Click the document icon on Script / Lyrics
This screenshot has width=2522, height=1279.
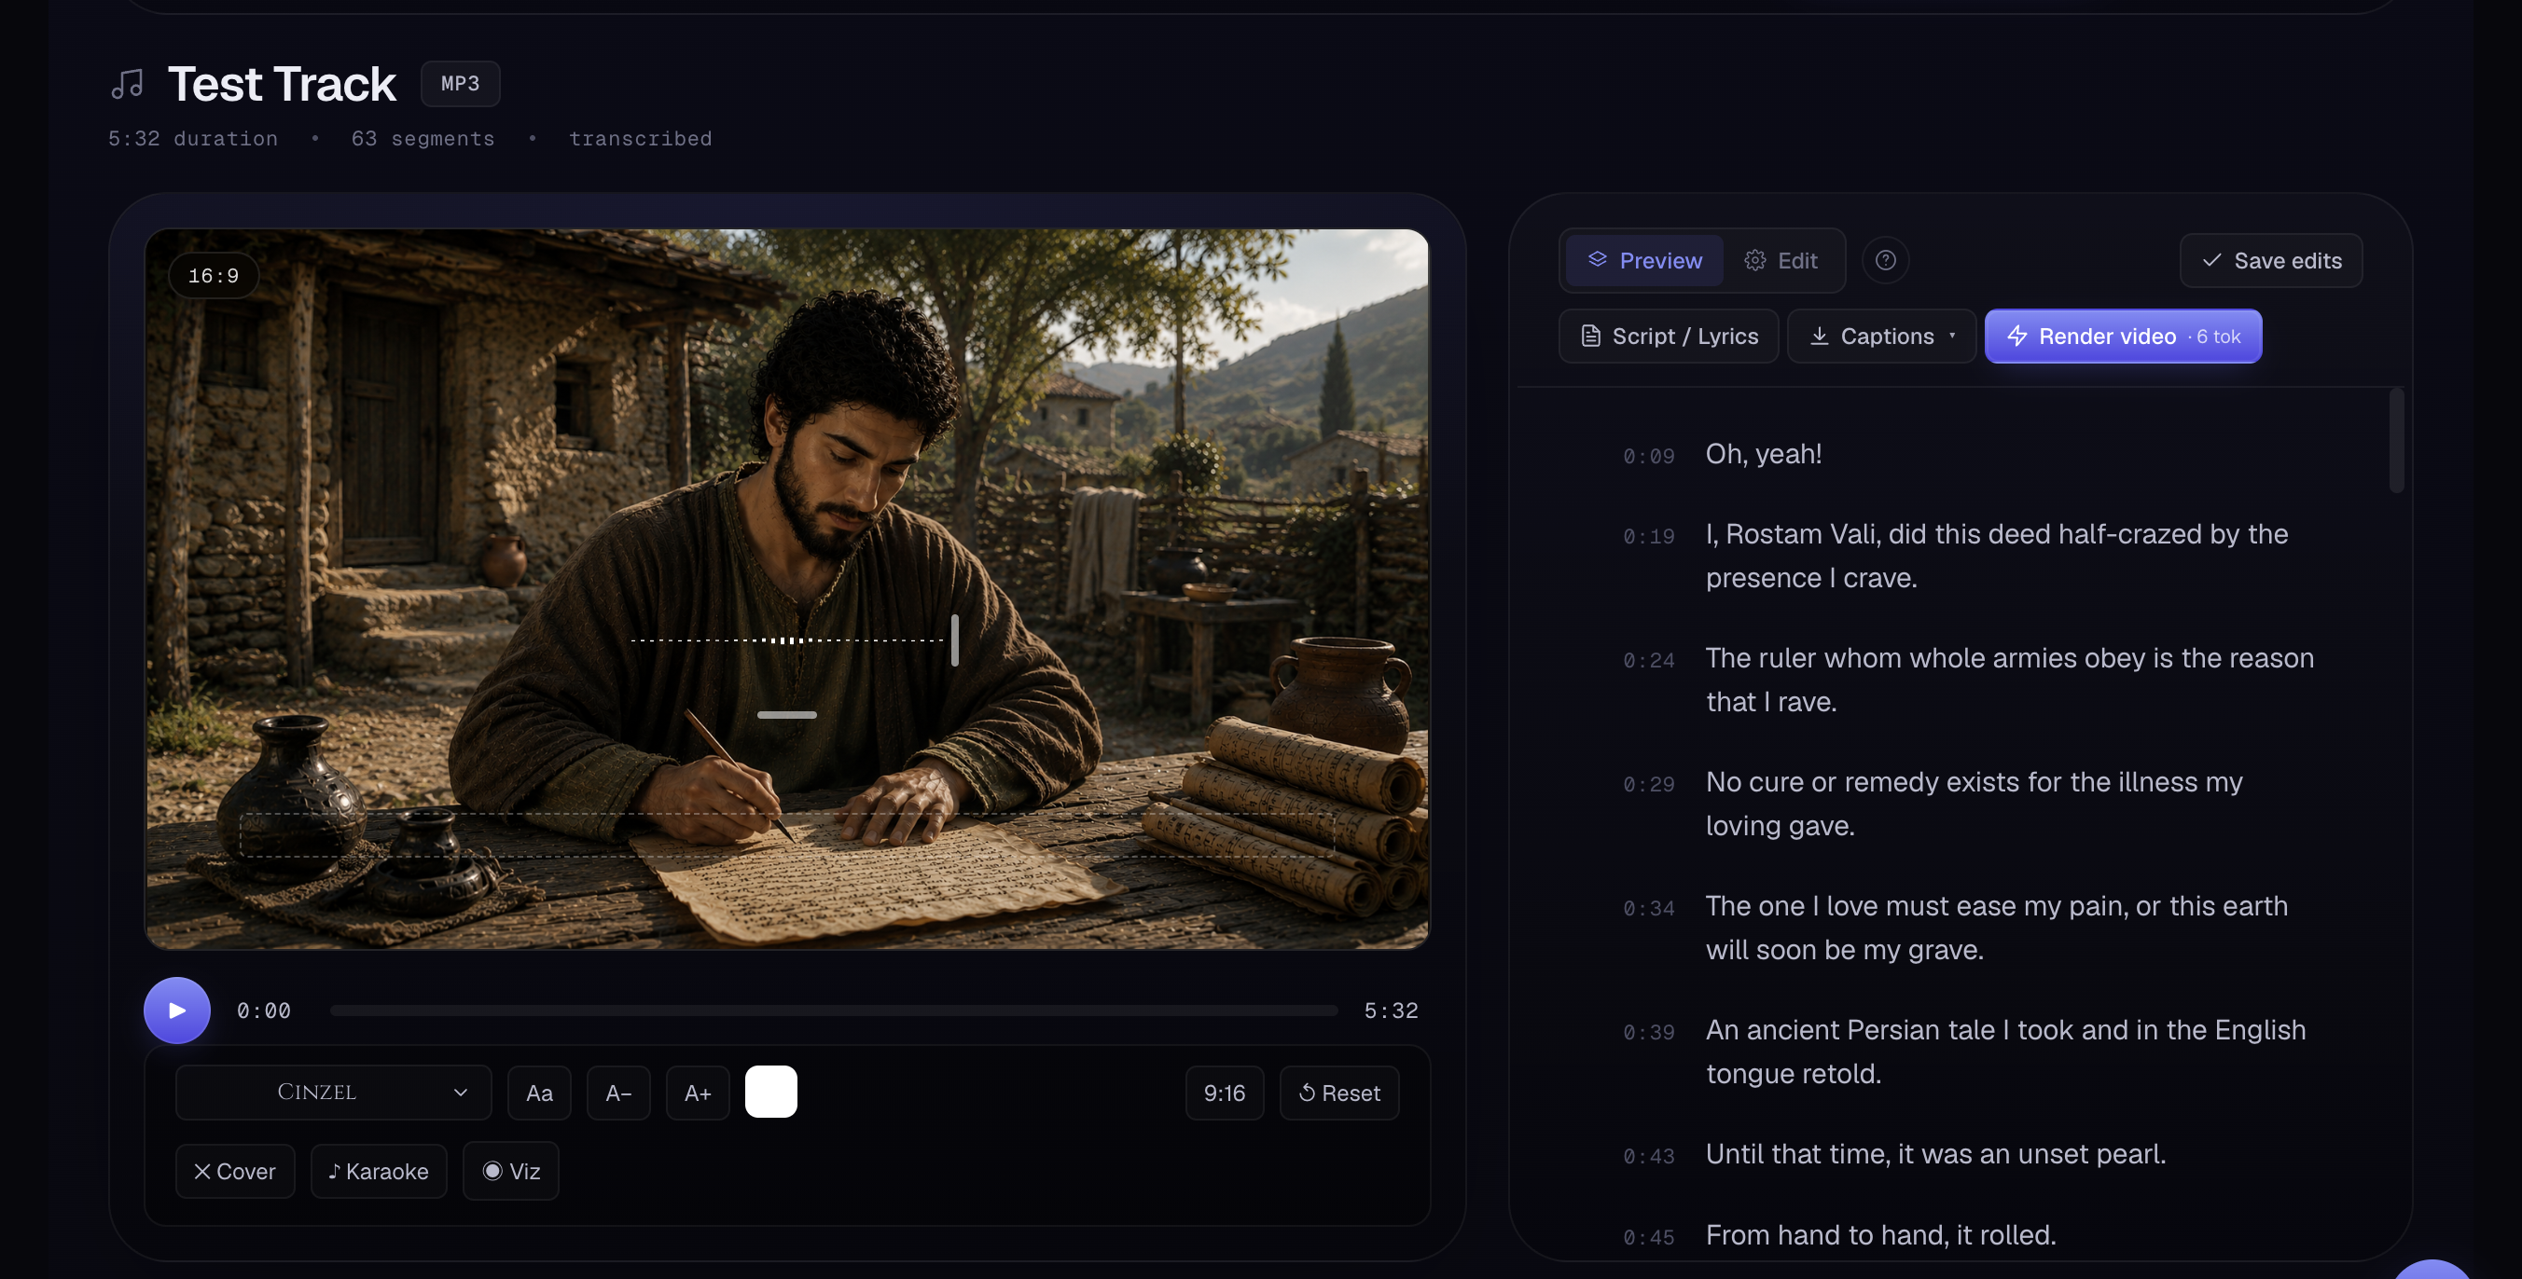click(1591, 336)
